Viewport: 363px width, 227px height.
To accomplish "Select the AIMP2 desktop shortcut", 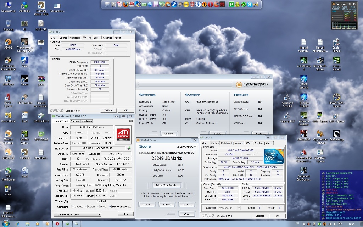I will click(8, 44).
